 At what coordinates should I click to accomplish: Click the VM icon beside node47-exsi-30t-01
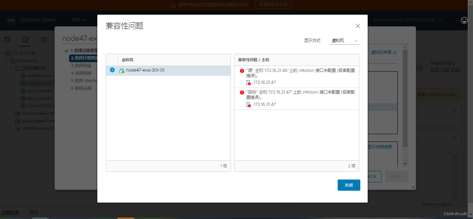click(122, 71)
